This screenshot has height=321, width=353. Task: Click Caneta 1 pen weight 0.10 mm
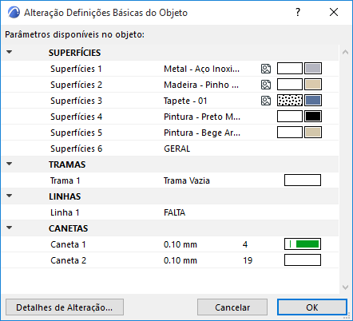click(180, 244)
